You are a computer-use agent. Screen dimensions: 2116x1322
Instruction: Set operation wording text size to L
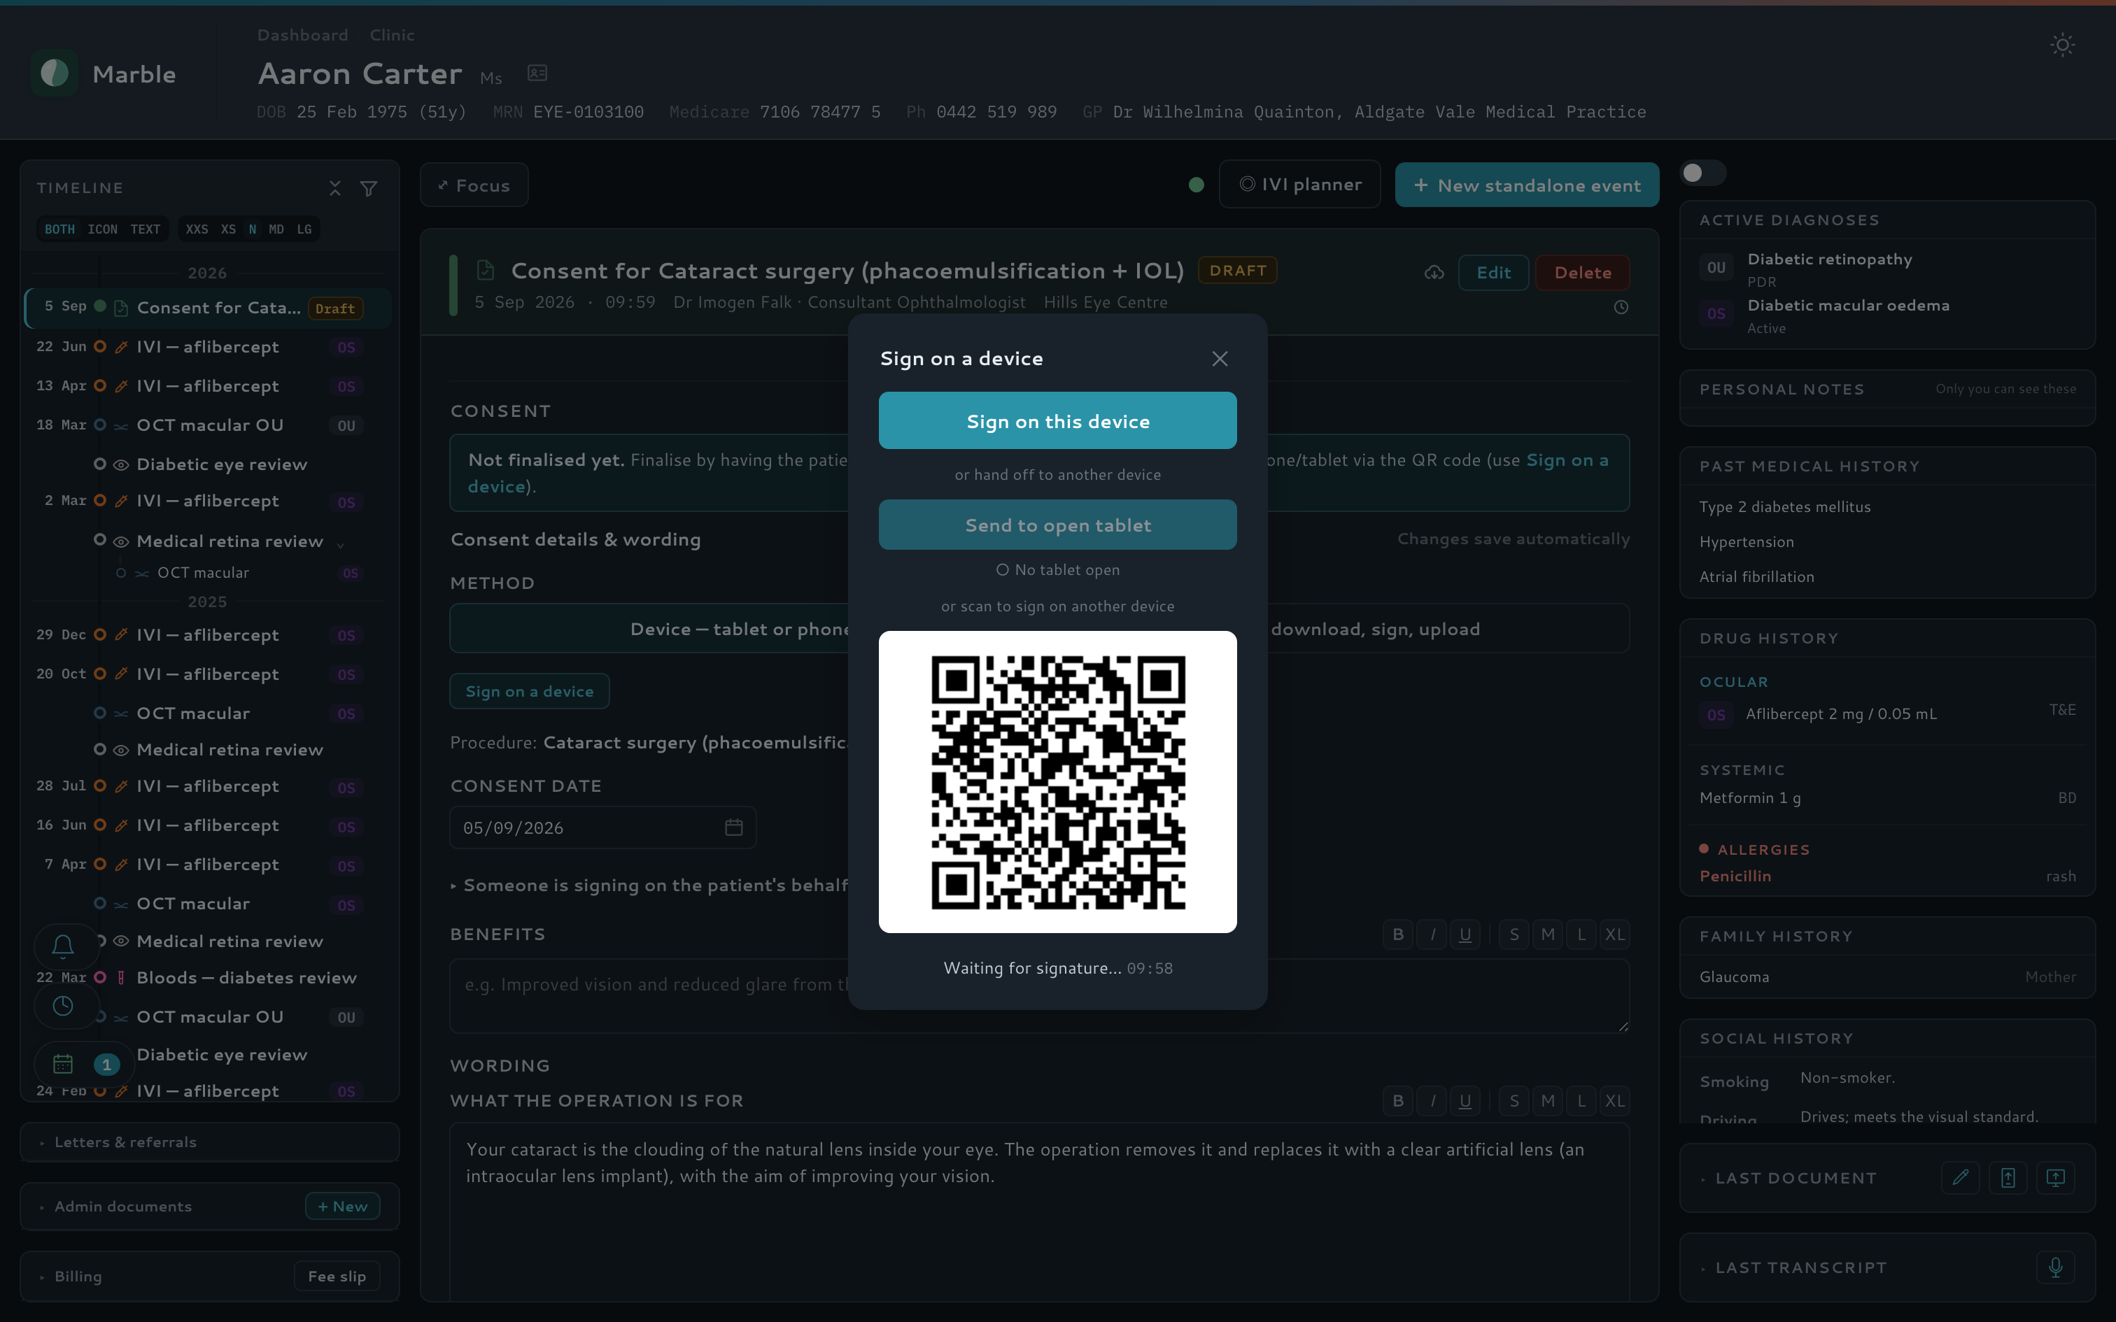tap(1582, 1101)
